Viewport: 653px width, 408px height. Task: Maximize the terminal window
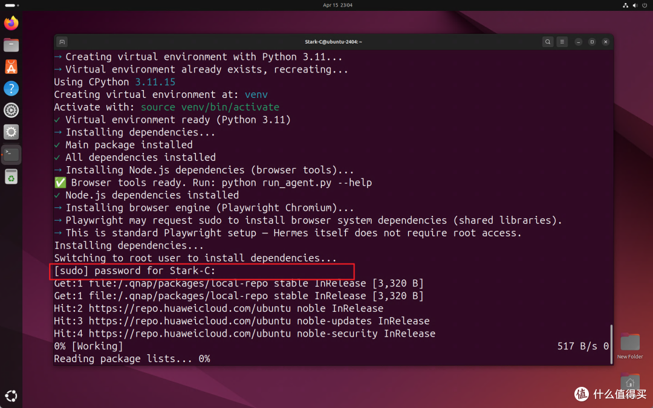point(592,42)
